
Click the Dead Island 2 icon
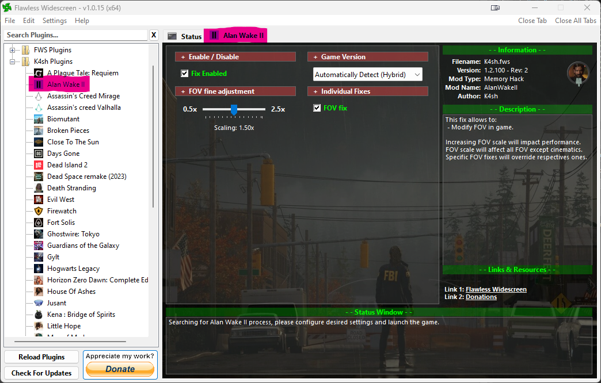coord(39,165)
